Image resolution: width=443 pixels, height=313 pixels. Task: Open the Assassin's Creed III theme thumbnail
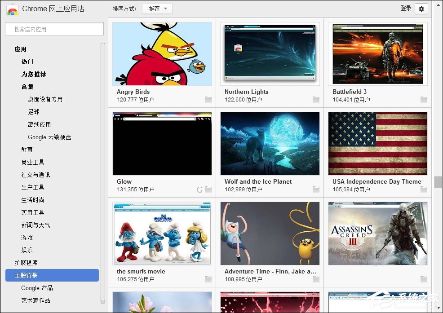coord(377,234)
